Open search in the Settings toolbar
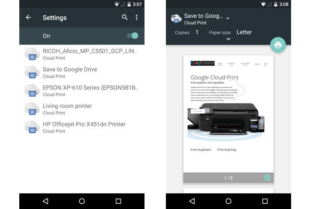 point(124,17)
